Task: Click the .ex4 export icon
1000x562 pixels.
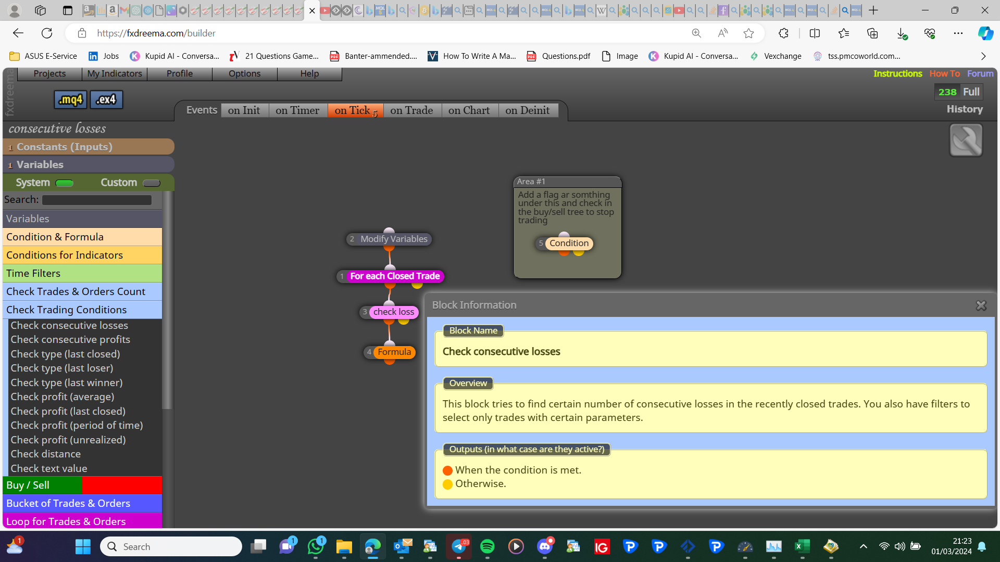Action: tap(106, 99)
